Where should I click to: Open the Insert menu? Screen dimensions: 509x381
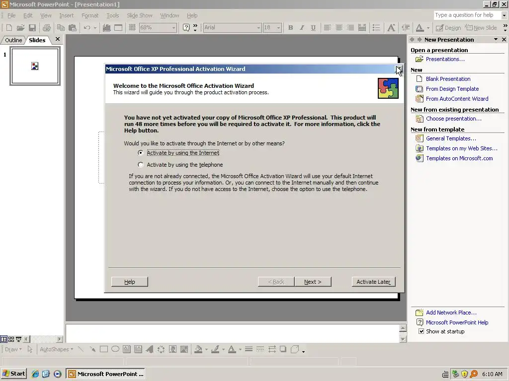66,15
